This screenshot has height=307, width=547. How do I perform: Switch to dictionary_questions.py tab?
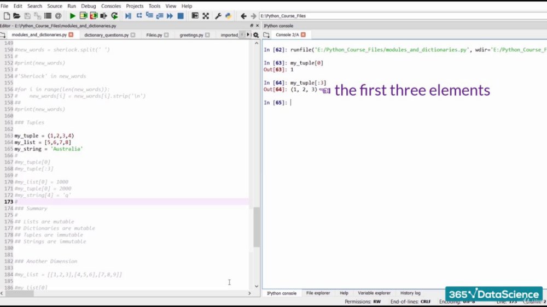107,35
